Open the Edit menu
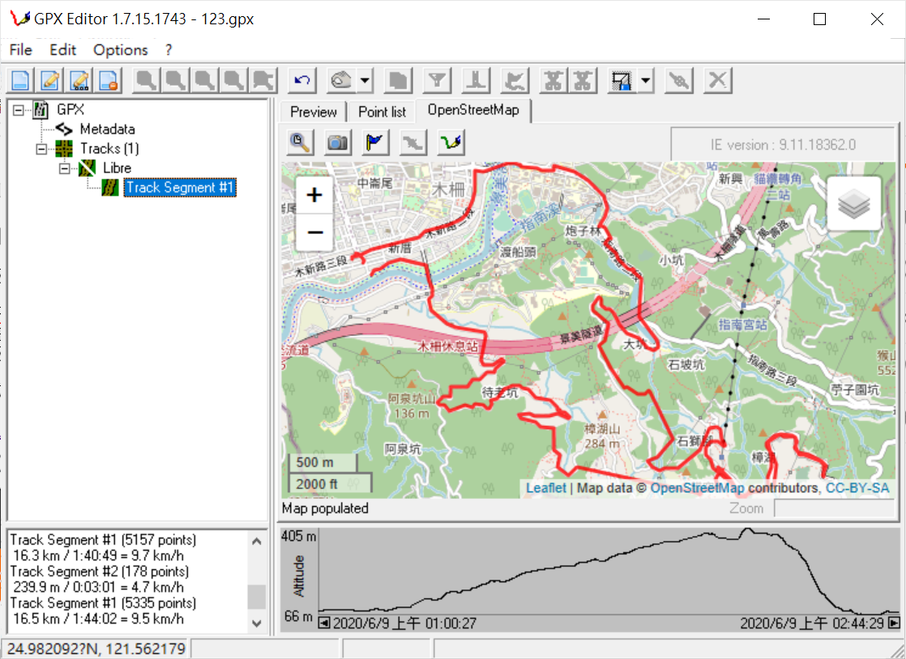 (x=62, y=50)
